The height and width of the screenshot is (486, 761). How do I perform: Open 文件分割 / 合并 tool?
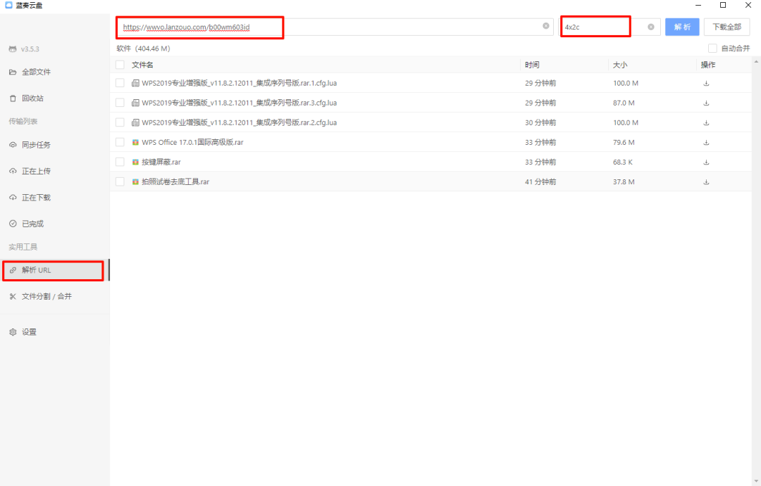click(55, 296)
